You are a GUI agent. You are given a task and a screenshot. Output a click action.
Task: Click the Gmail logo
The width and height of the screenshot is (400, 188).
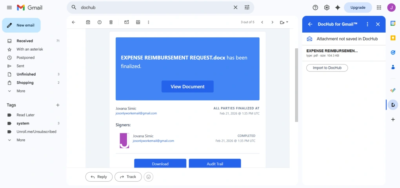click(x=29, y=8)
